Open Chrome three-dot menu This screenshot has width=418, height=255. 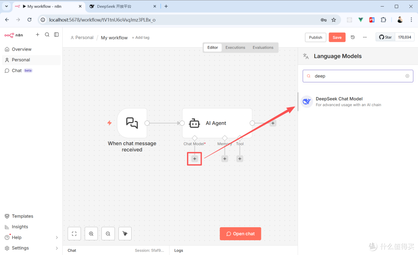(411, 20)
